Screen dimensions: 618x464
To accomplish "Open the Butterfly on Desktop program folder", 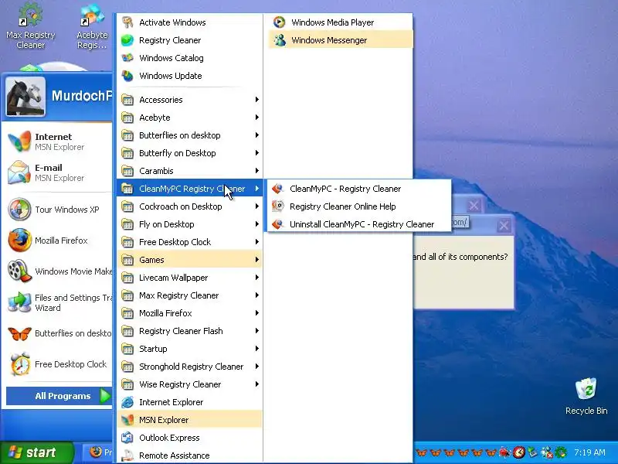I will click(x=189, y=153).
